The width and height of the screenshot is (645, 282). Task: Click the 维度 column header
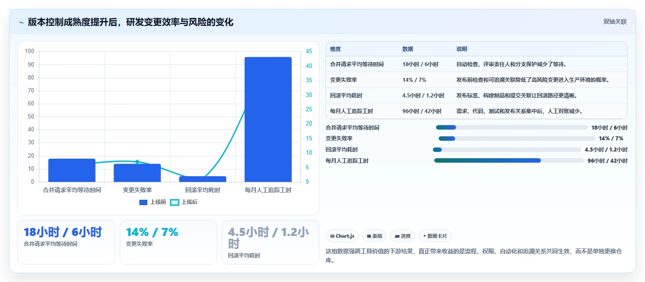coord(335,49)
